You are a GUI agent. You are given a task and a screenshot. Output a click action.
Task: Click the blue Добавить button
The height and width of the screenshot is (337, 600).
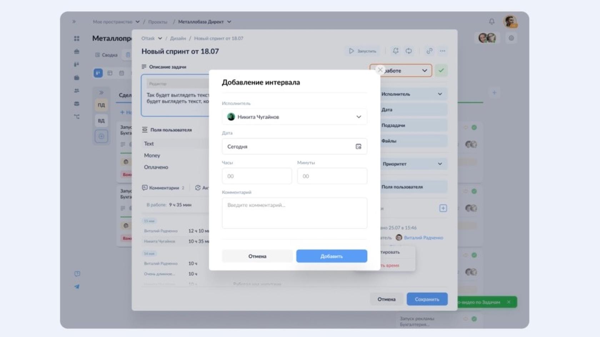coord(331,256)
